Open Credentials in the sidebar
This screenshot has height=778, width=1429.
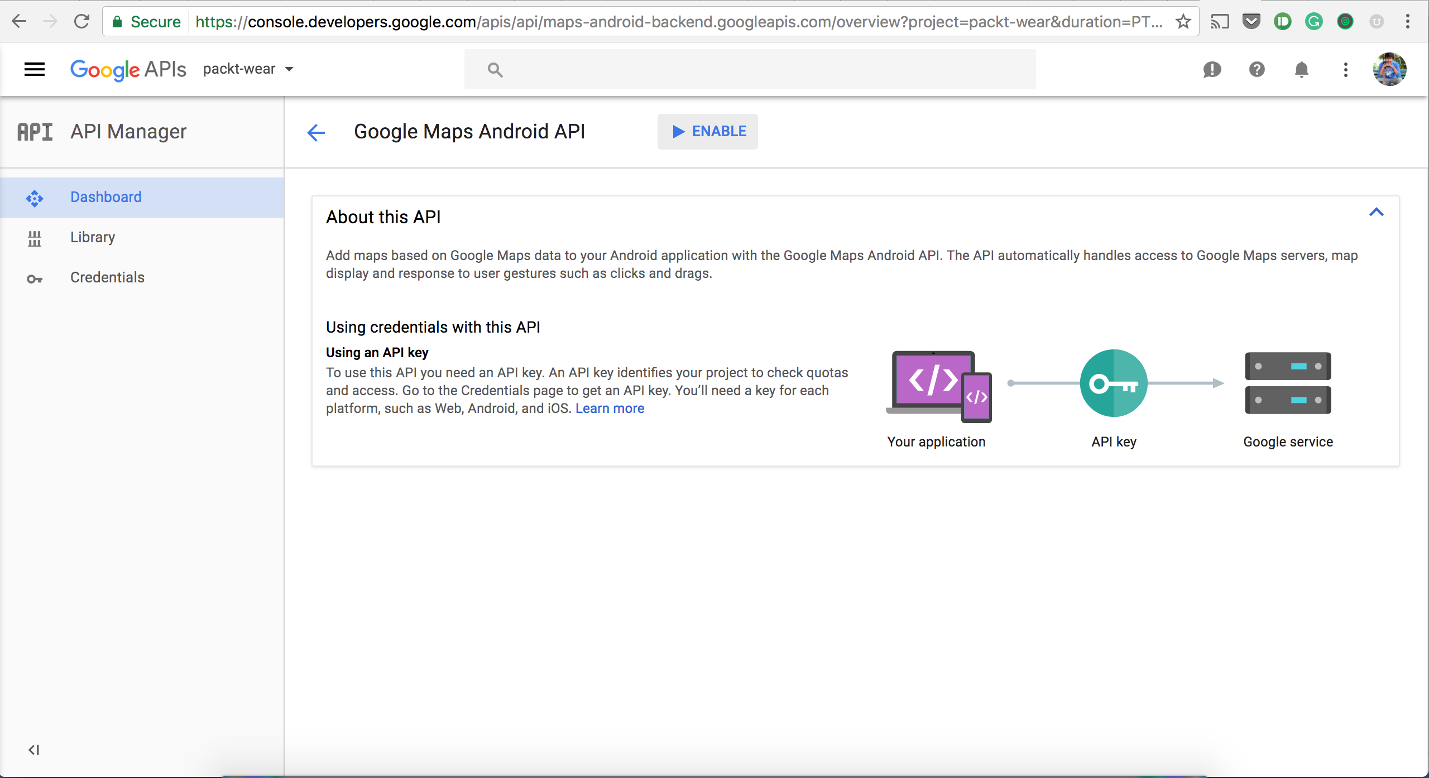pos(142,277)
